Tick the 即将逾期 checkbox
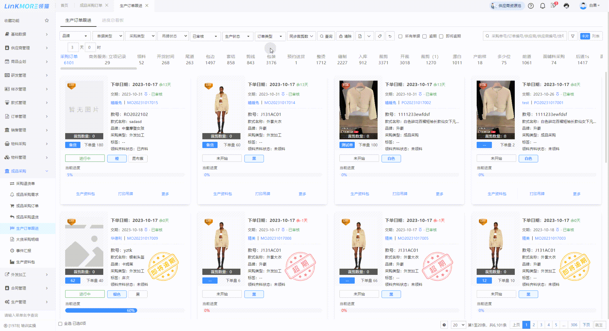The height and width of the screenshot is (331, 609). 441,36
